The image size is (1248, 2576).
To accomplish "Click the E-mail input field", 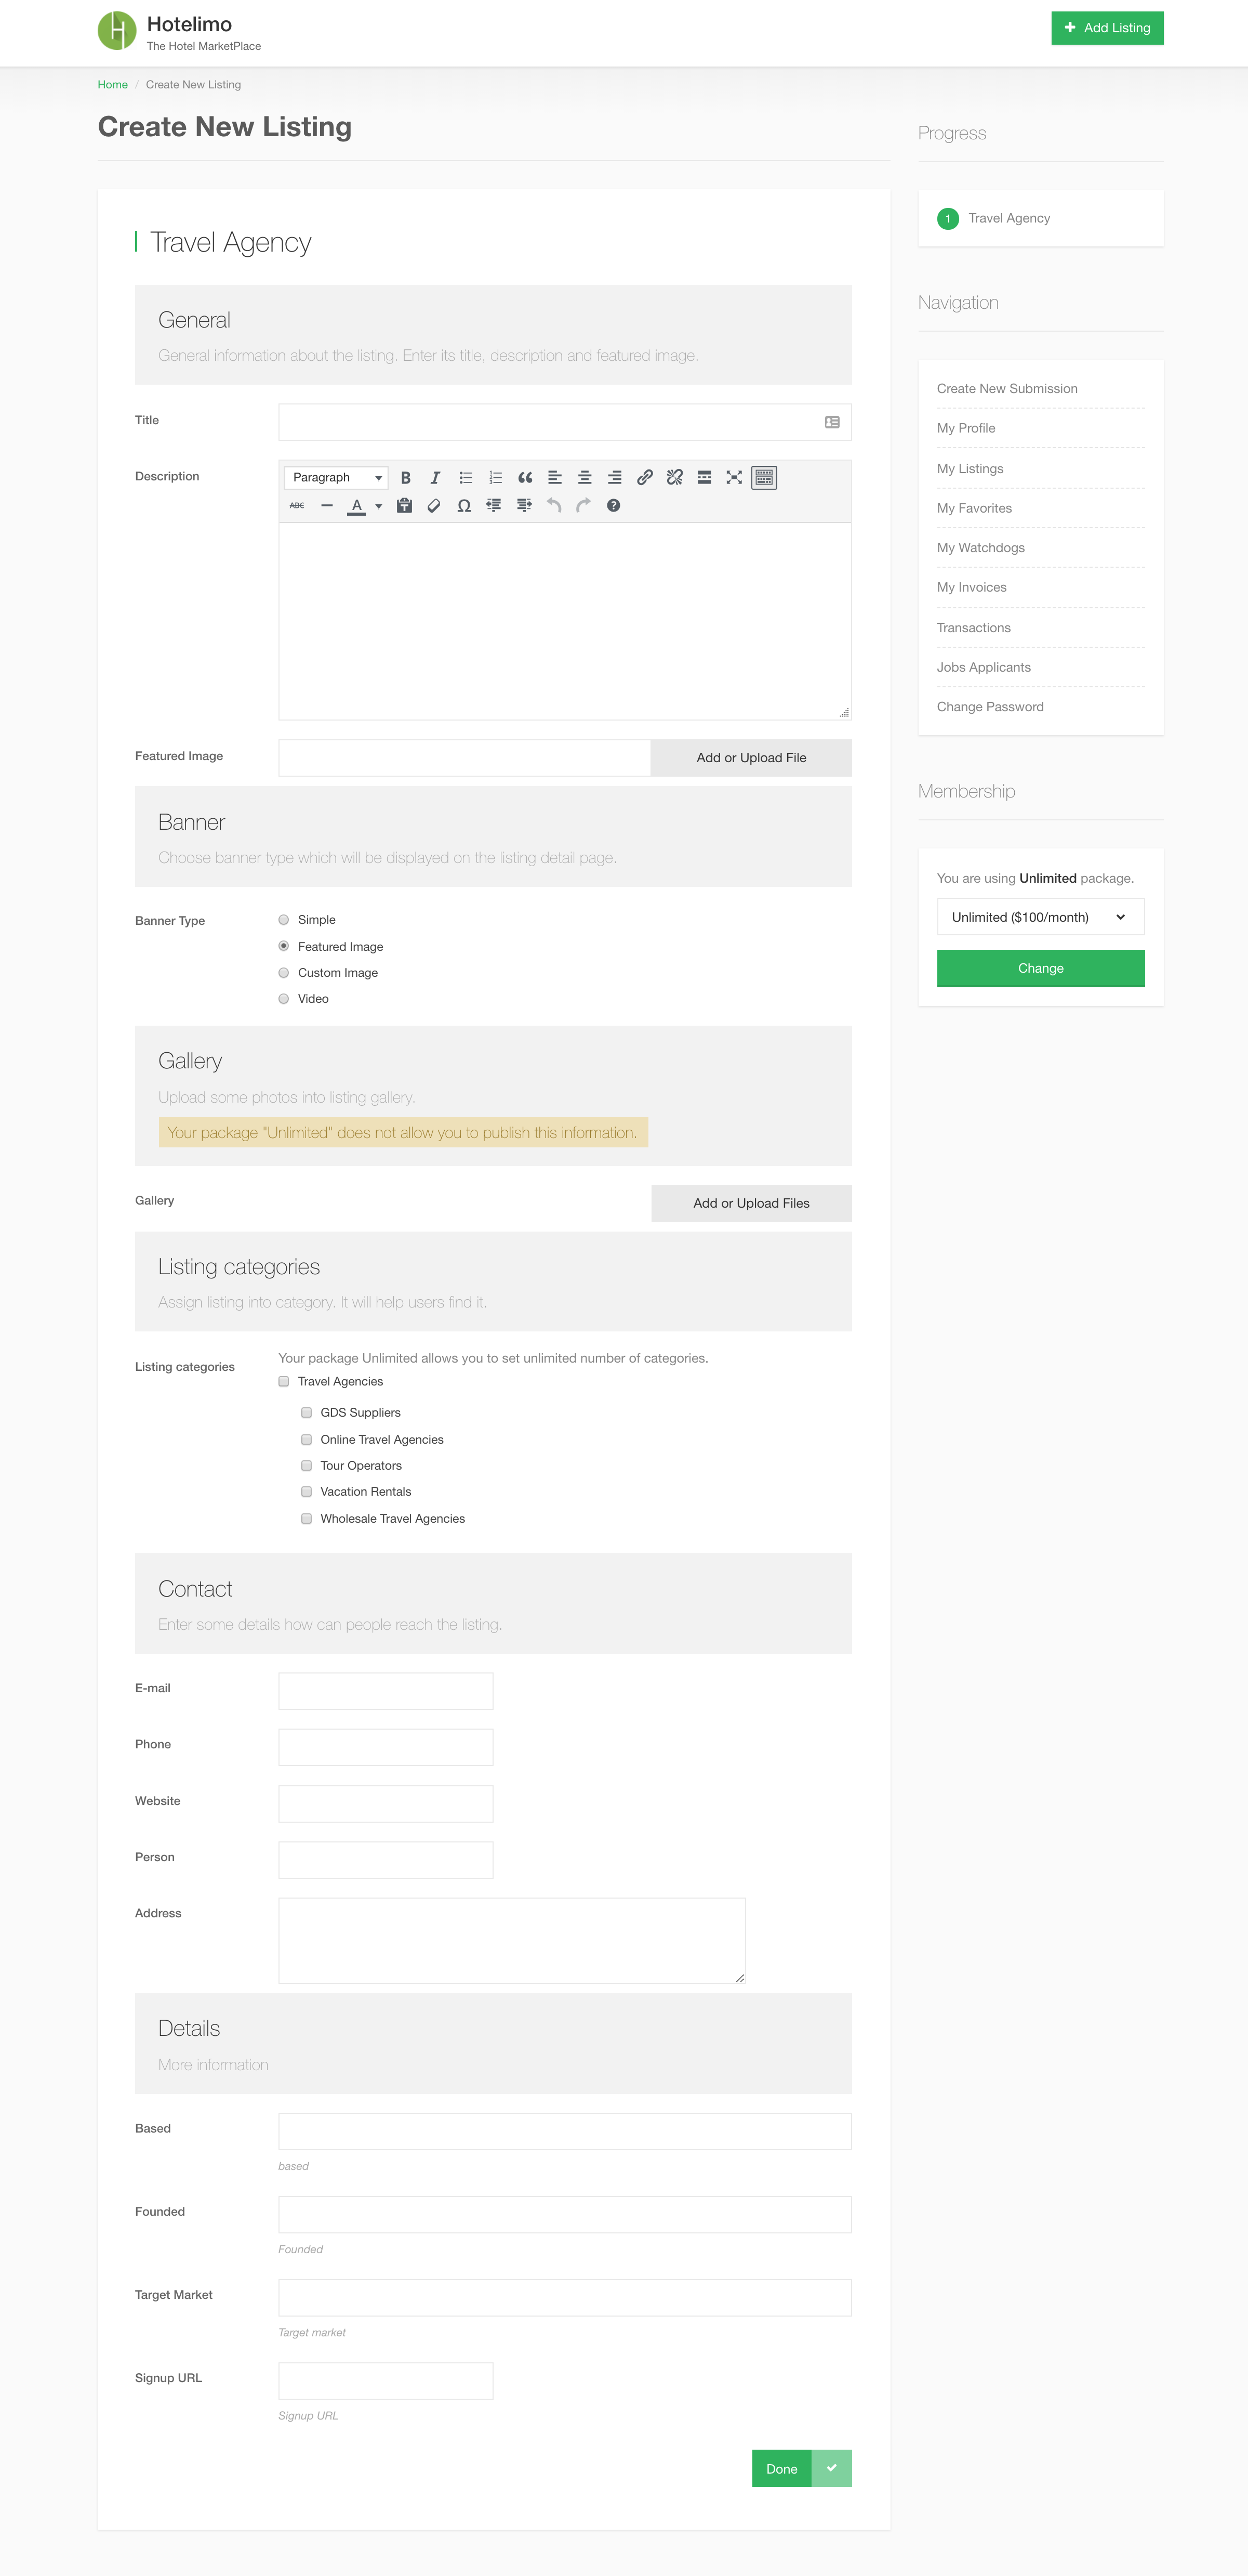I will (386, 1691).
